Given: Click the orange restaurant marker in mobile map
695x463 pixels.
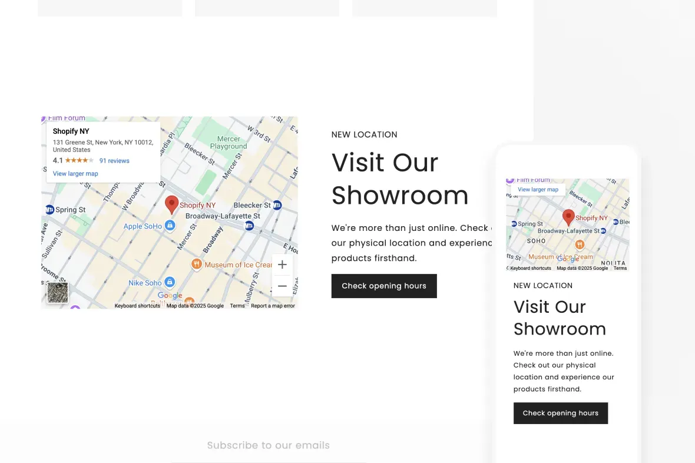Looking at the screenshot, I should pos(580,244).
